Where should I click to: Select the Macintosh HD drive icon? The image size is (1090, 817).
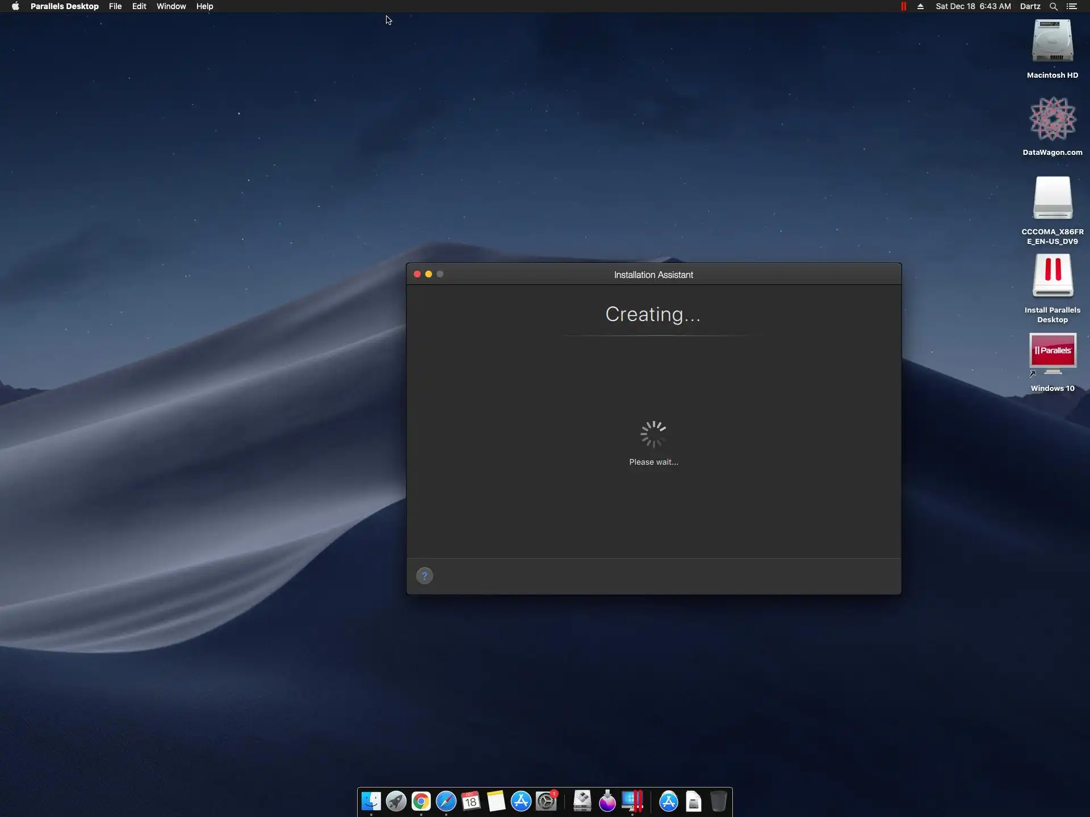[x=1053, y=41]
